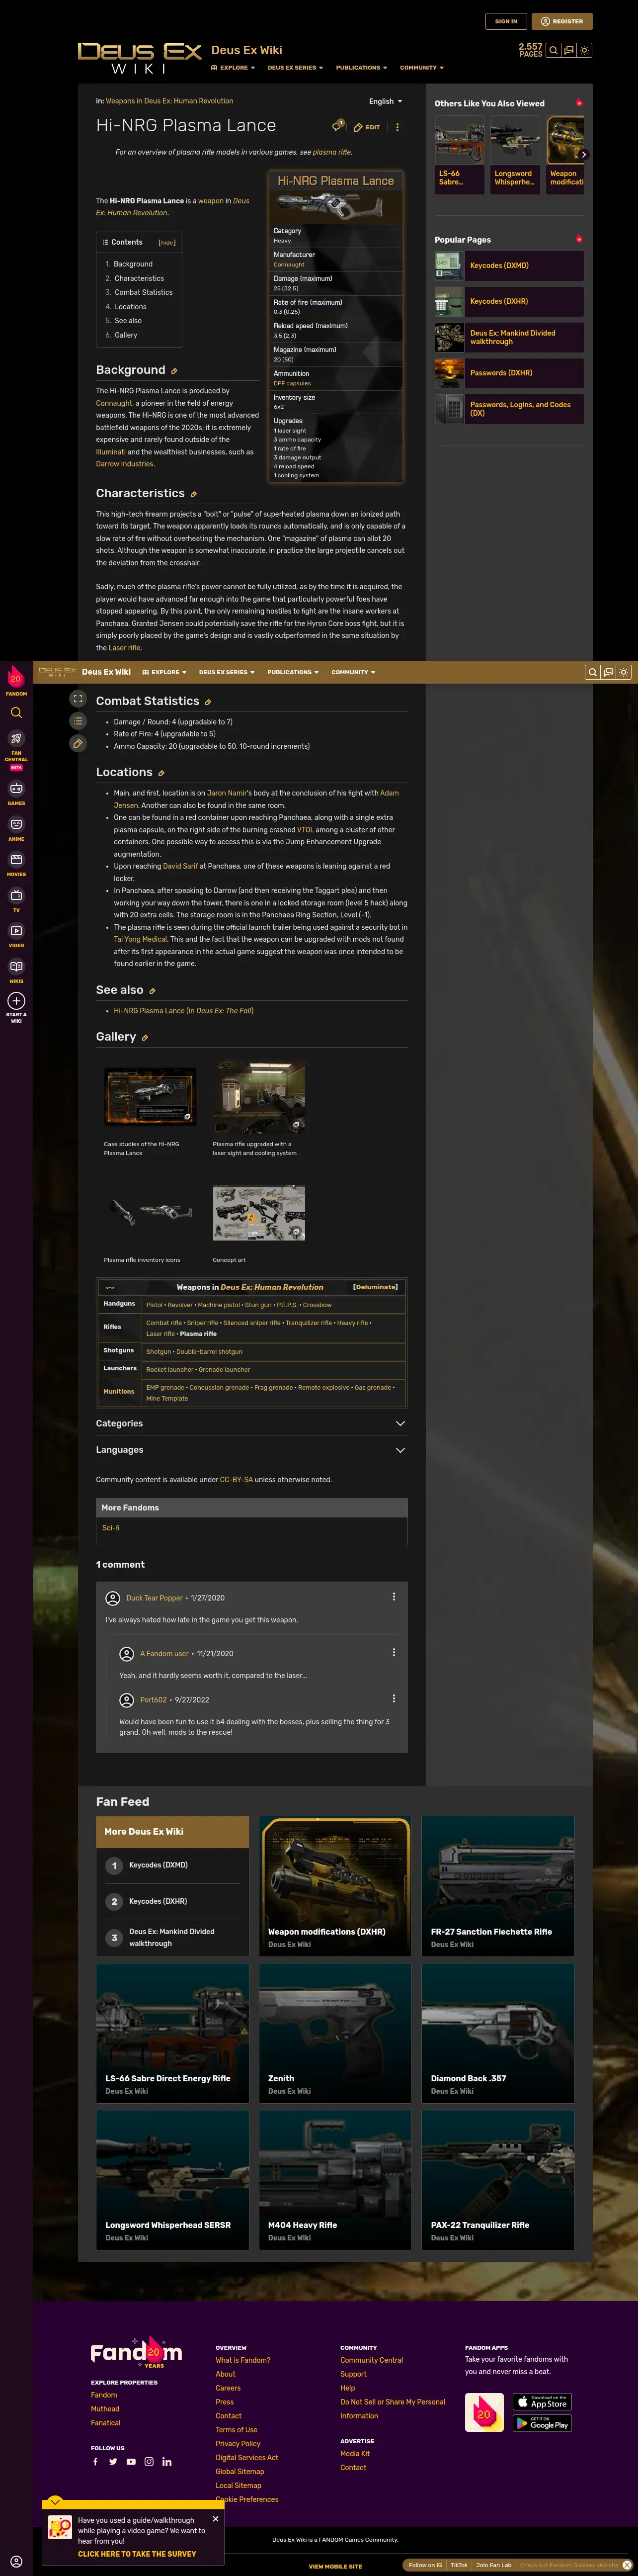Click the comment count bubble icon
Image resolution: width=638 pixels, height=2576 pixels.
click(338, 127)
